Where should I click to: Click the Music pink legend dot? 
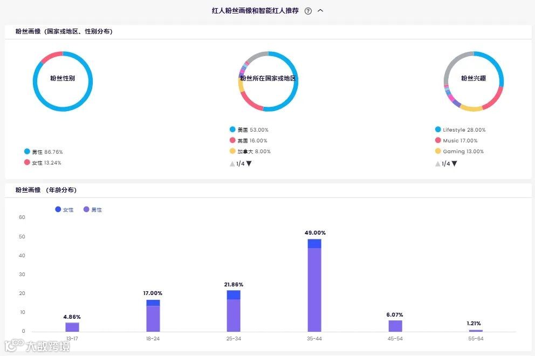click(438, 140)
